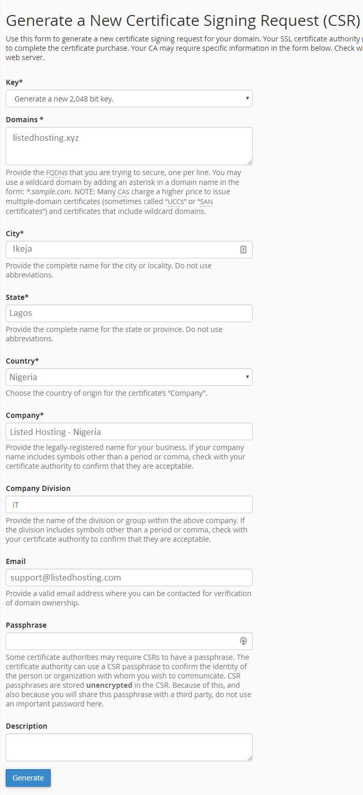The height and width of the screenshot is (795, 363).
Task: Grab the Domains text area resize handle
Action: pos(250,162)
